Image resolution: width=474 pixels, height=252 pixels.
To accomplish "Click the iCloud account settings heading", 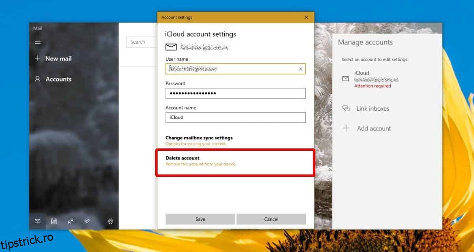I will (x=201, y=34).
